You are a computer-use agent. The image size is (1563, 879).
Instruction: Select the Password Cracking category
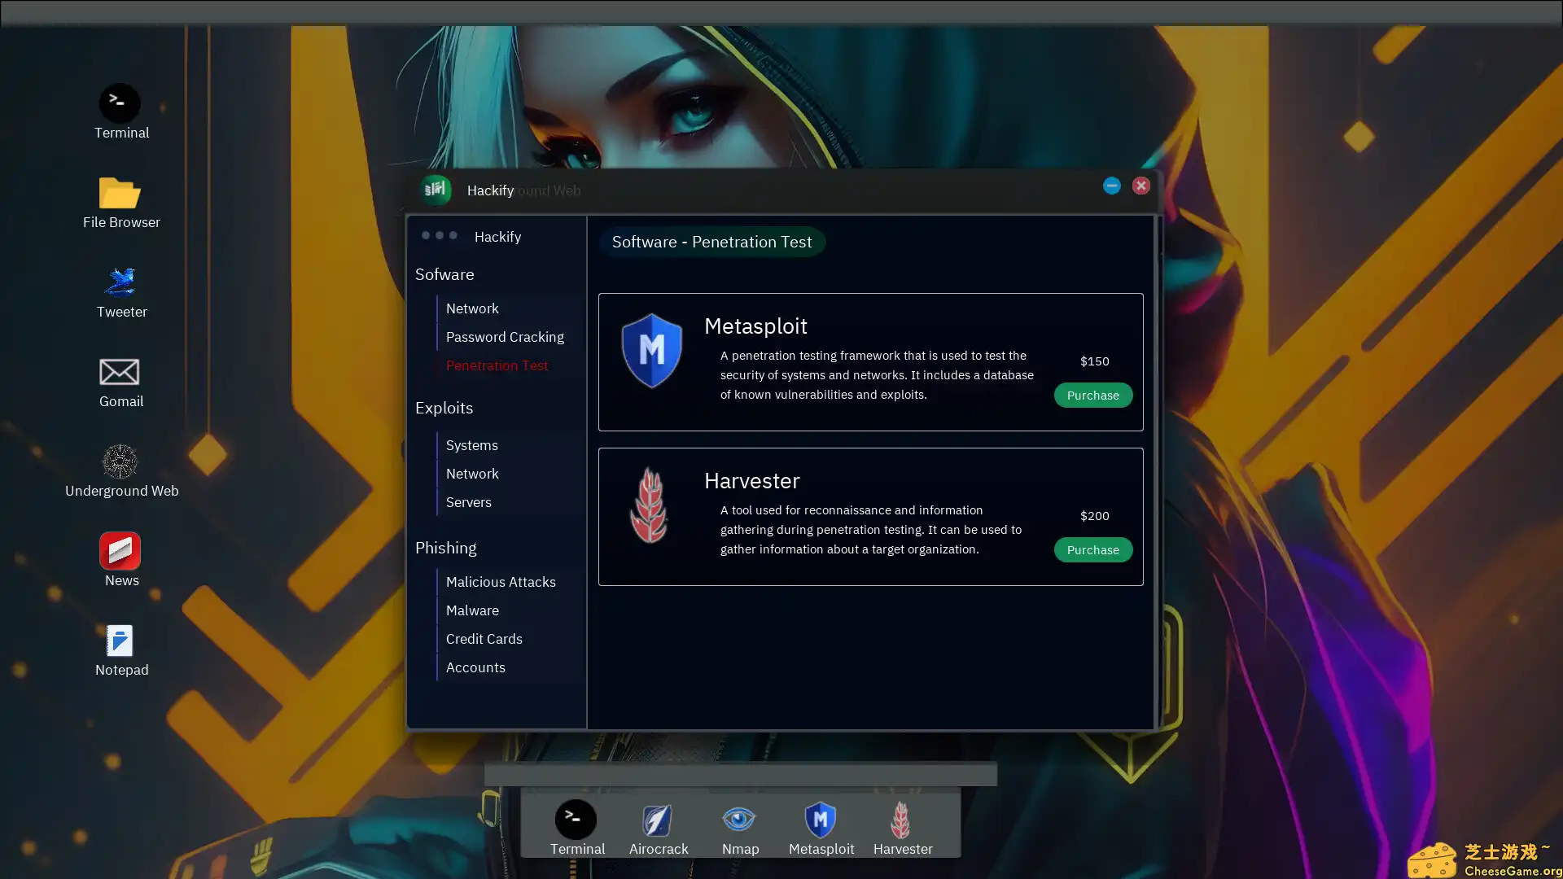505,336
